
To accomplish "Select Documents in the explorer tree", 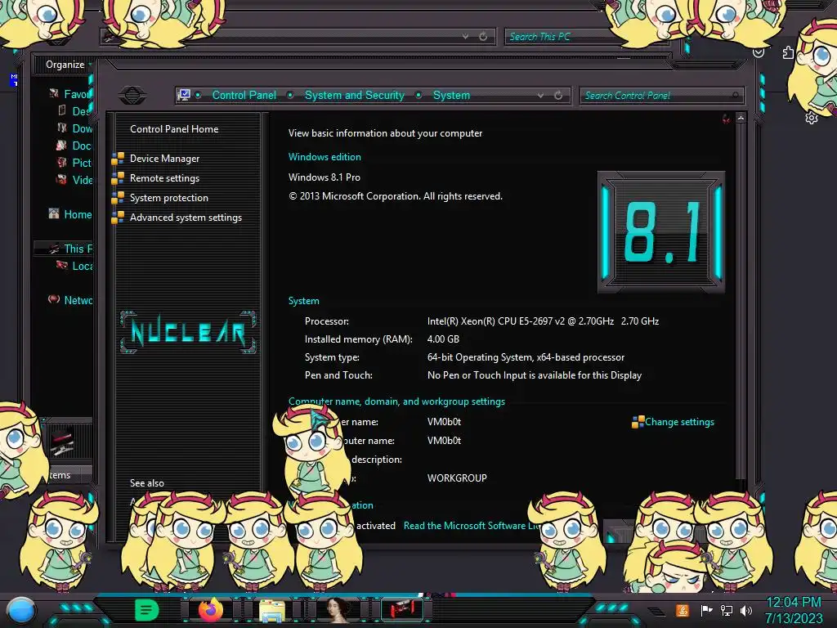I will (75, 146).
